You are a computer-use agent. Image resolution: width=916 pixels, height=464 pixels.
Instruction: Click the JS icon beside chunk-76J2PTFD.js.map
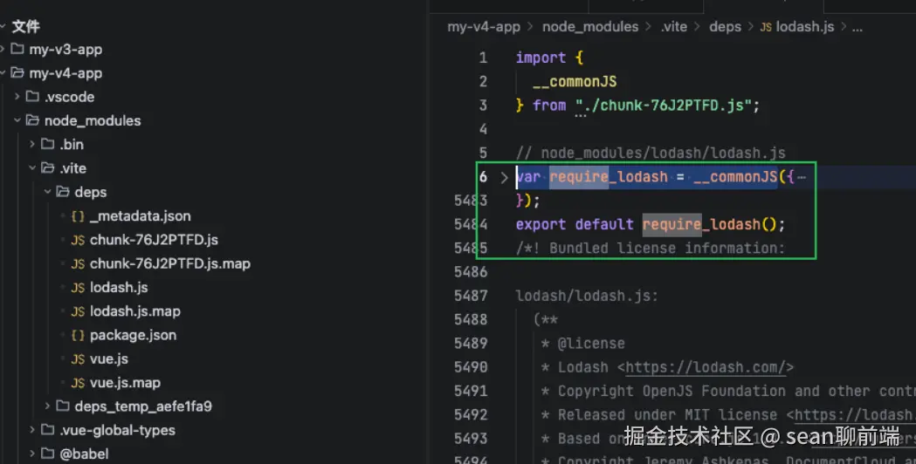pos(78,263)
